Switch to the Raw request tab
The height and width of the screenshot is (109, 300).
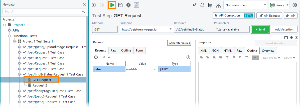pyautogui.click(x=113, y=50)
